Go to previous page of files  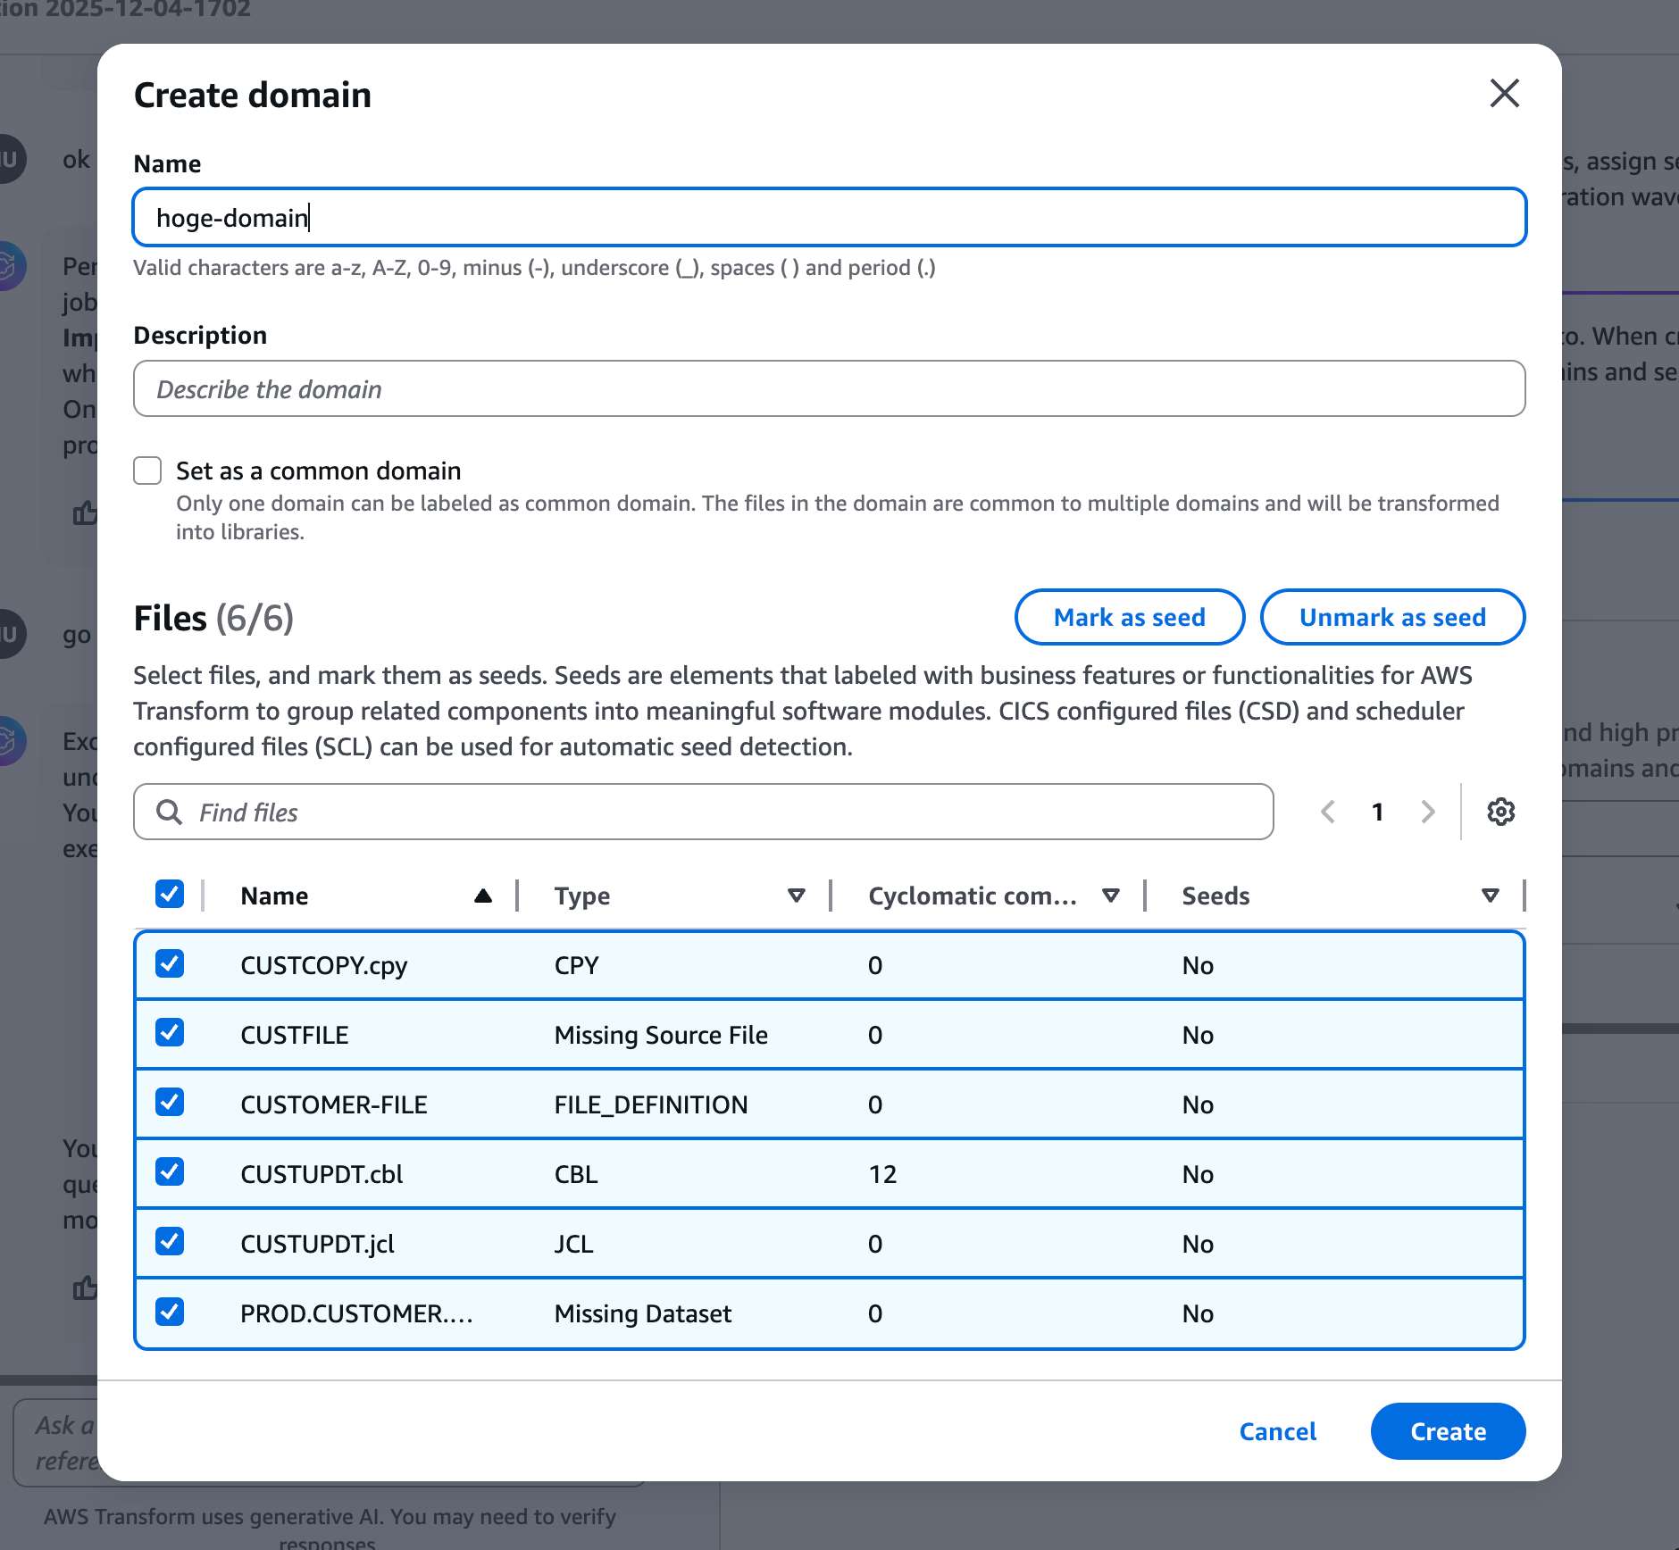coord(1328,812)
